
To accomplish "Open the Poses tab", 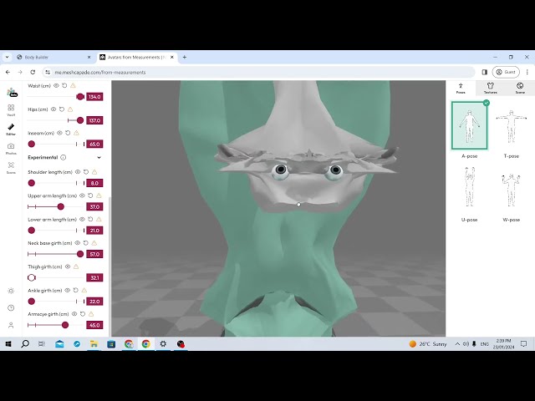I will coord(461,88).
